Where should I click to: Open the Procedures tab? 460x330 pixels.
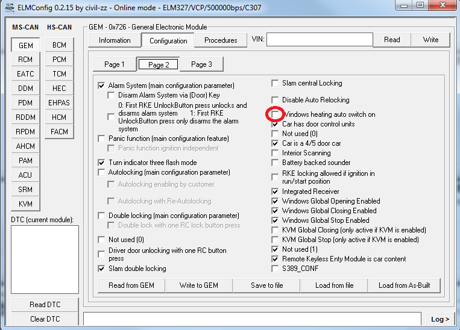[221, 40]
